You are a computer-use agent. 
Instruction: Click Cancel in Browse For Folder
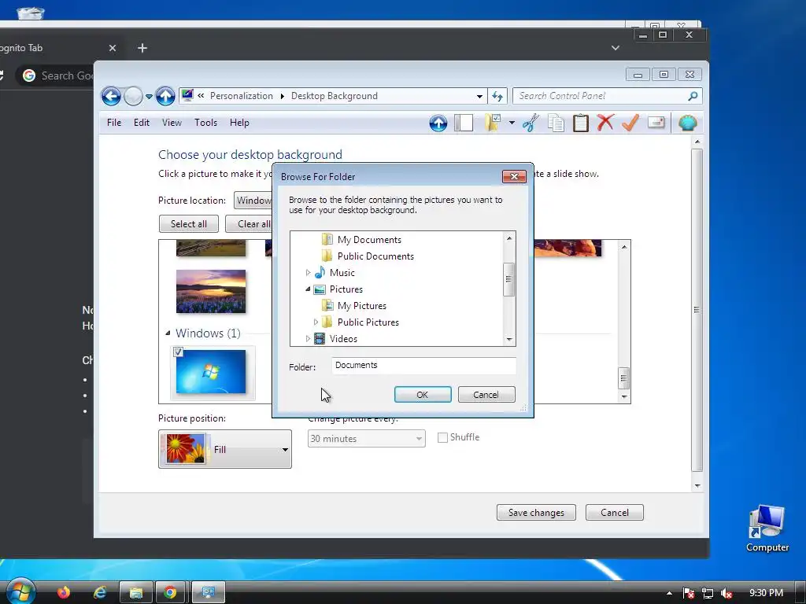click(x=486, y=395)
